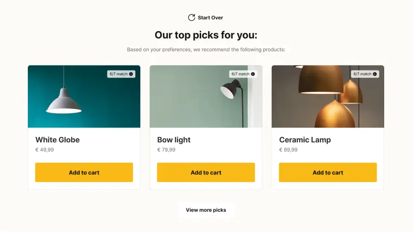
Task: Add Bow light to cart
Action: pyautogui.click(x=206, y=173)
